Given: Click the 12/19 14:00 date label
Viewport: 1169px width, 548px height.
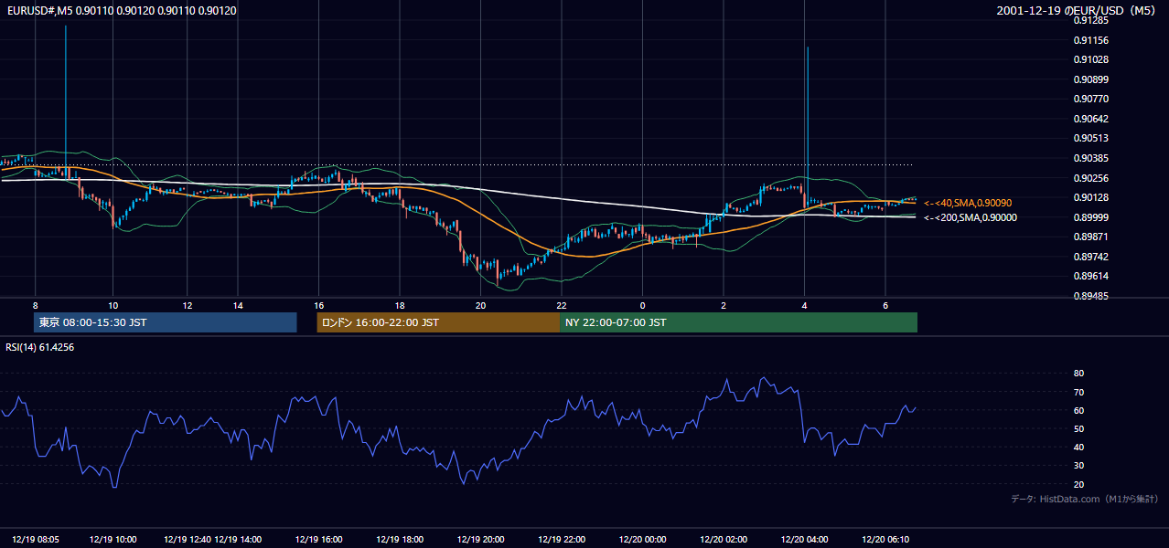Looking at the screenshot, I should (x=238, y=540).
